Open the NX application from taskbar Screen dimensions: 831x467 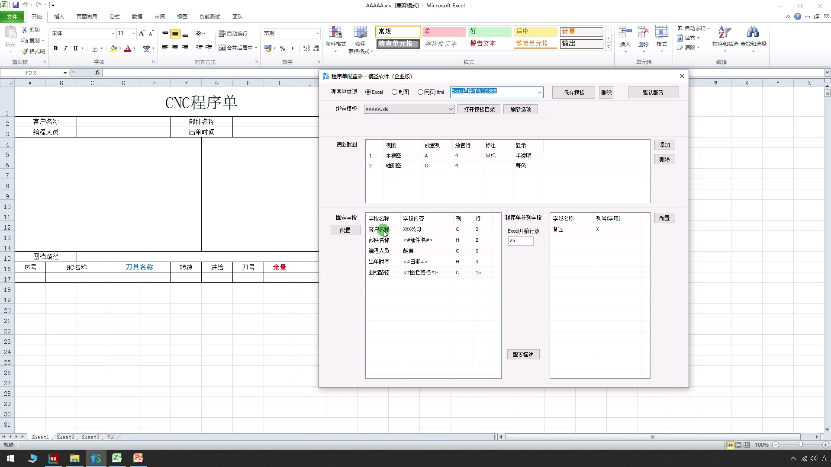click(53, 458)
